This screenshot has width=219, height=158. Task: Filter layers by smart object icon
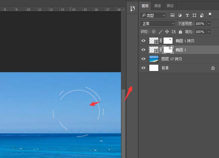coord(202,15)
